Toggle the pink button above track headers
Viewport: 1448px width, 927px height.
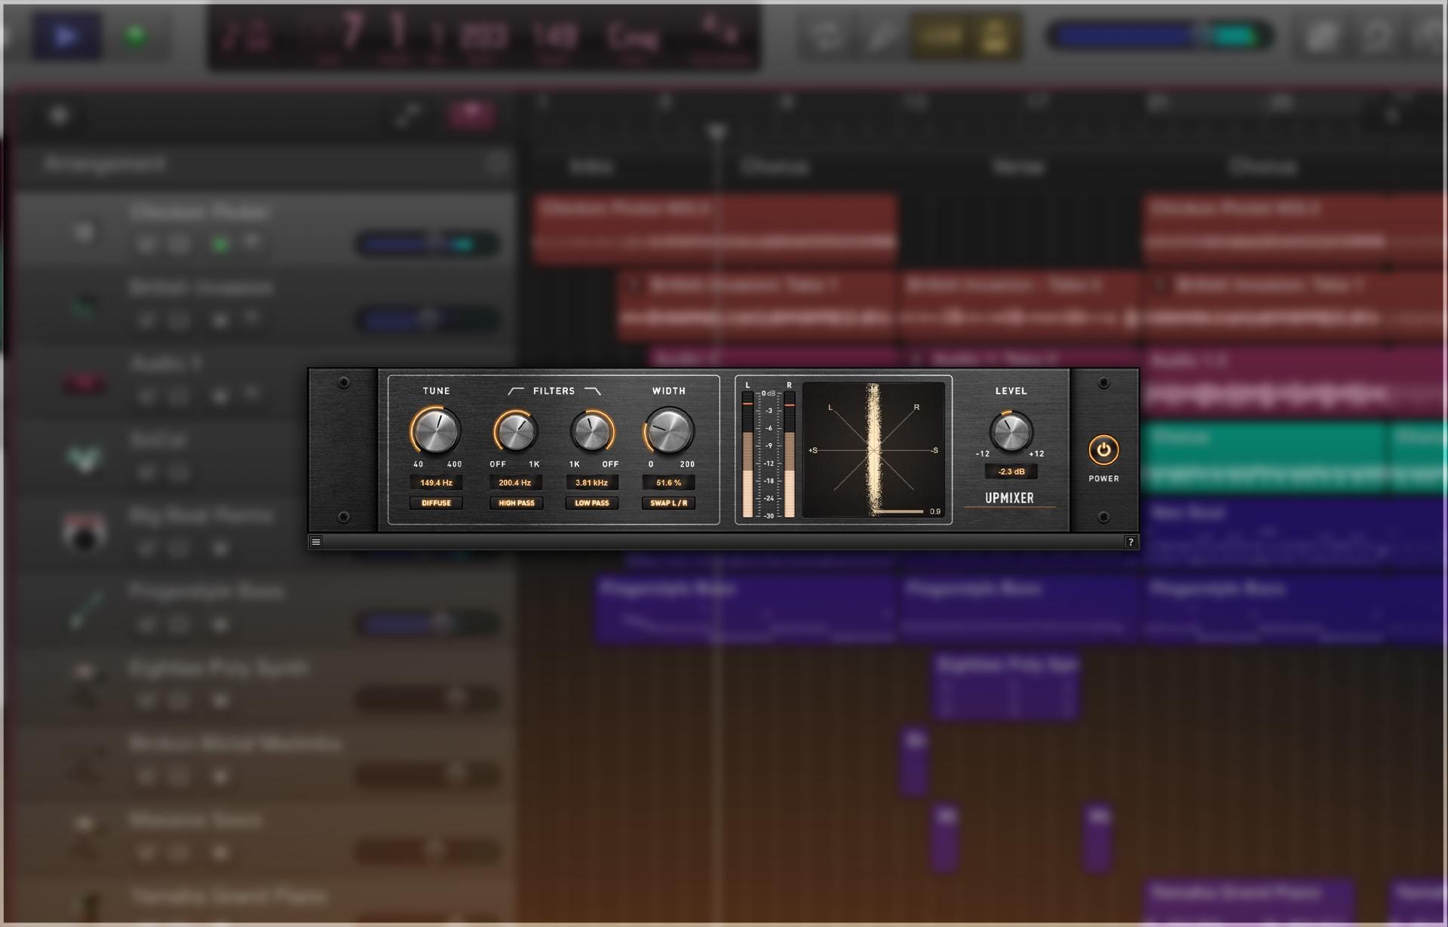pyautogui.click(x=471, y=115)
